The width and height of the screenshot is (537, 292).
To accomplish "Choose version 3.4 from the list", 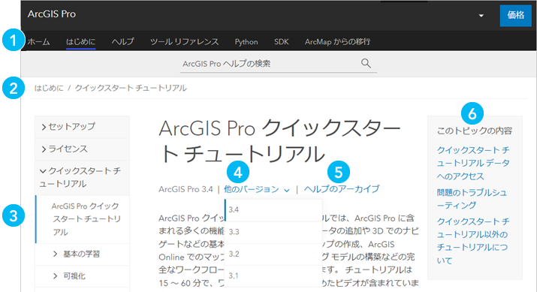I will coord(273,210).
